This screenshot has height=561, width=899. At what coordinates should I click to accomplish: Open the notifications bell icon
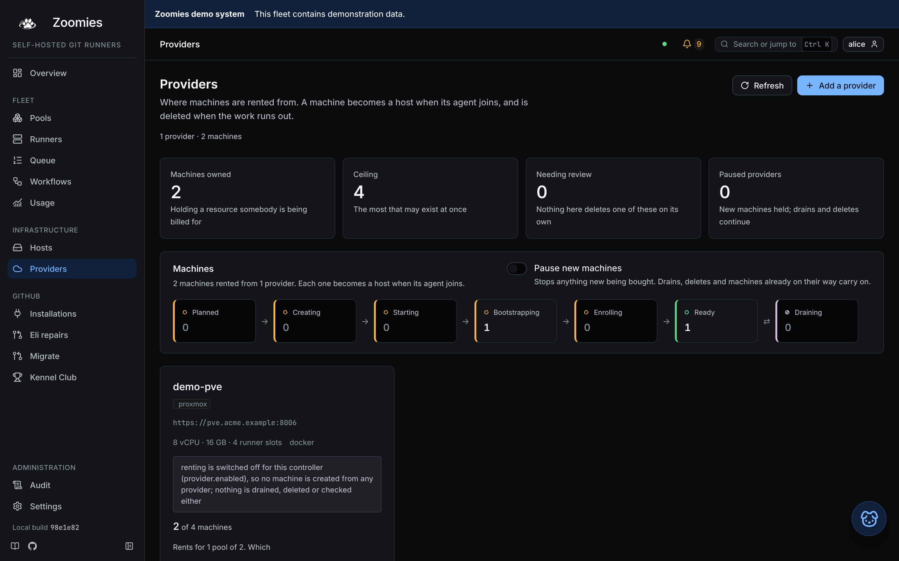click(687, 44)
